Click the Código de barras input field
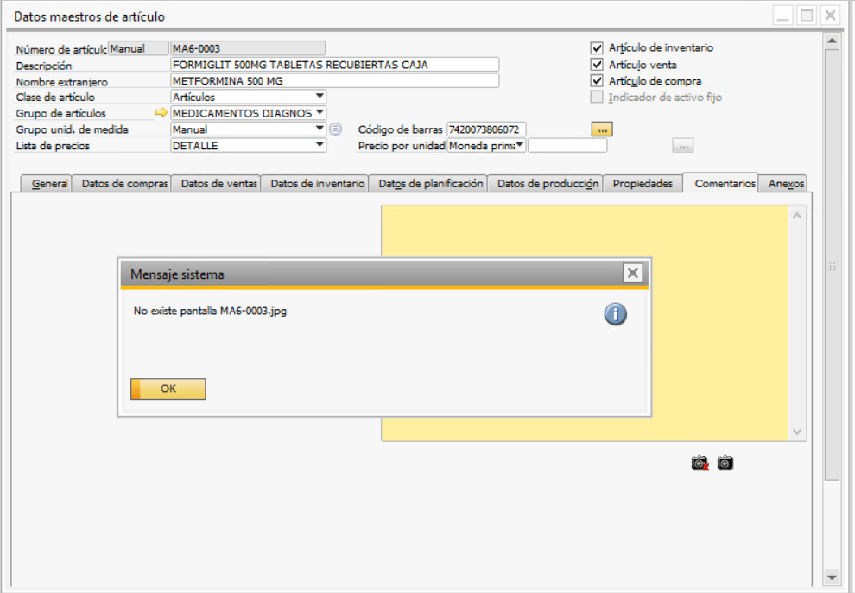Viewport: 855px width, 593px height. point(486,129)
